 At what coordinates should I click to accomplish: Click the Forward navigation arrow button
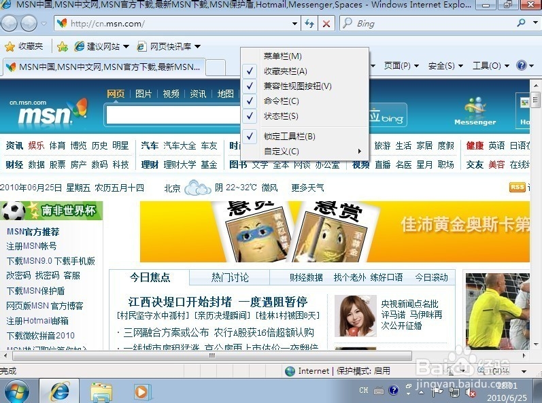[x=29, y=24]
